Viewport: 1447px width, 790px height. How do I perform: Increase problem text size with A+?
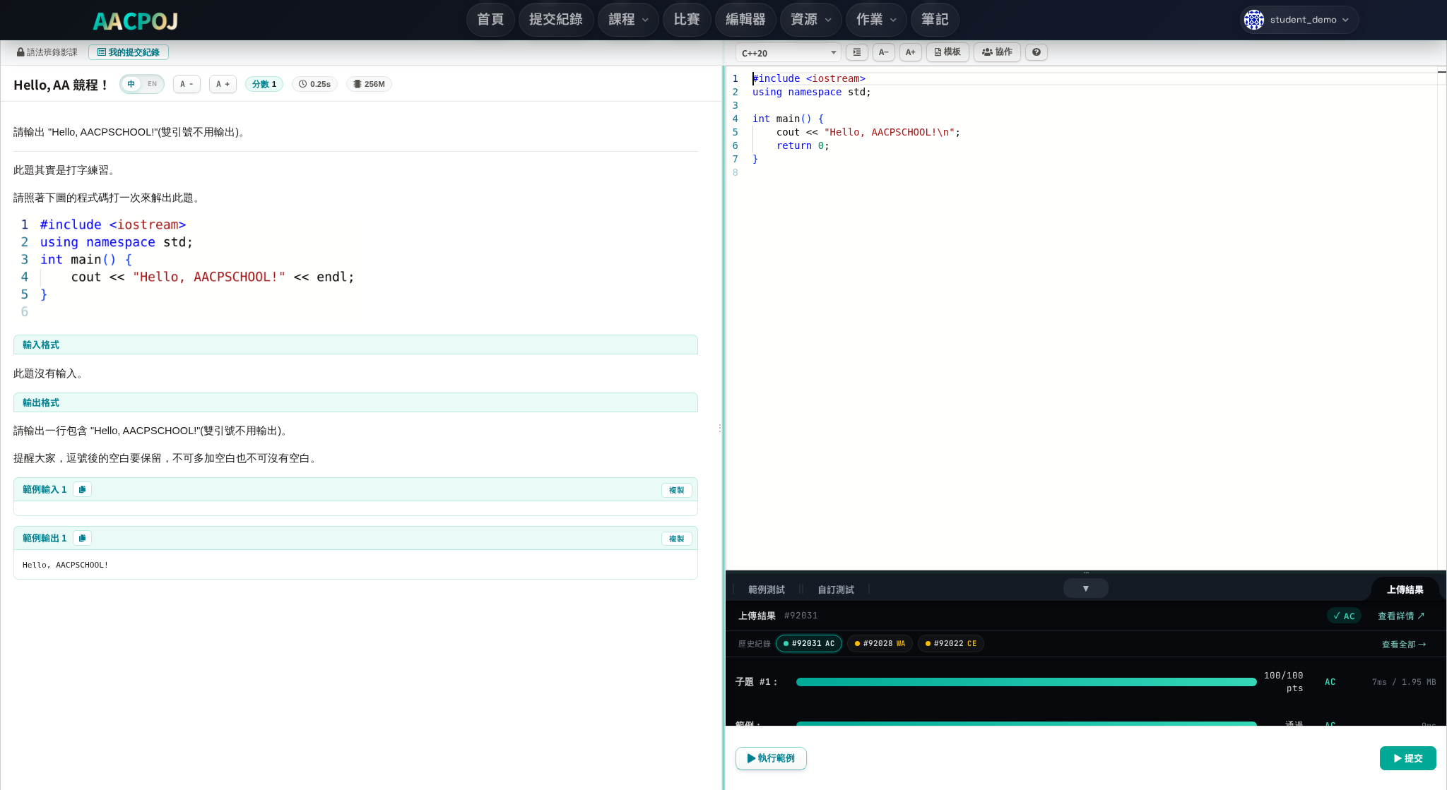coord(223,84)
